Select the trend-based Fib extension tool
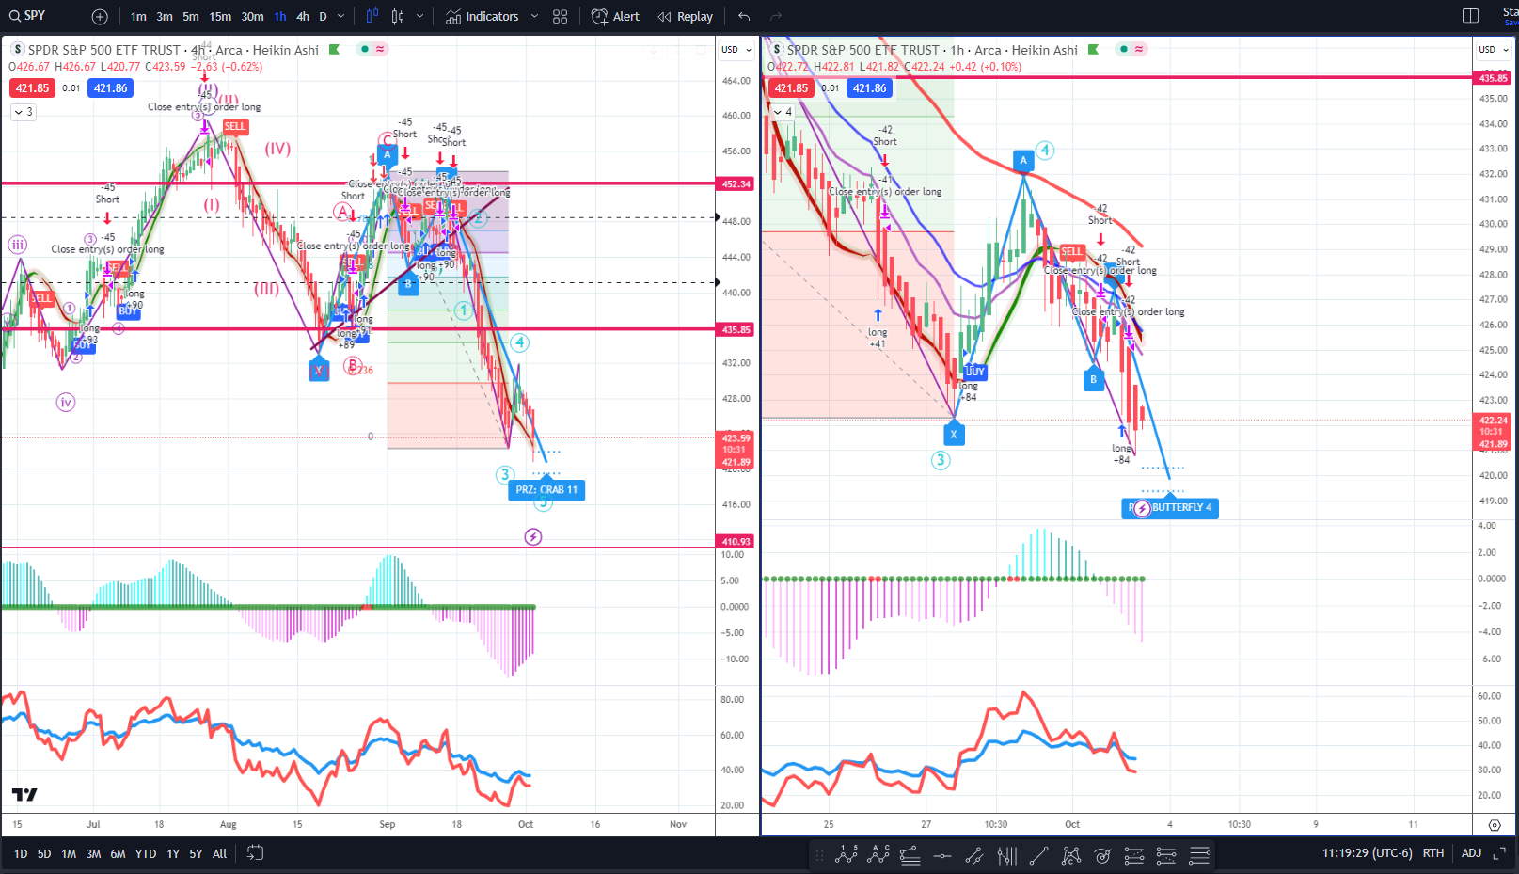The height and width of the screenshot is (874, 1519). click(1199, 855)
